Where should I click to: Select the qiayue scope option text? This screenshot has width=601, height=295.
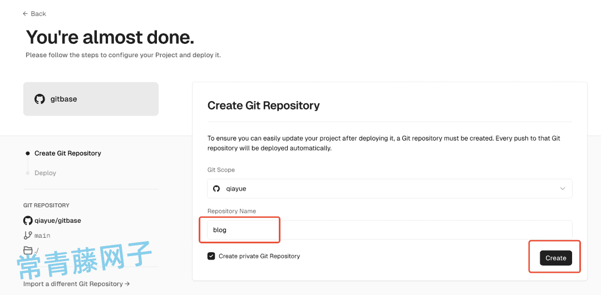tap(236, 189)
